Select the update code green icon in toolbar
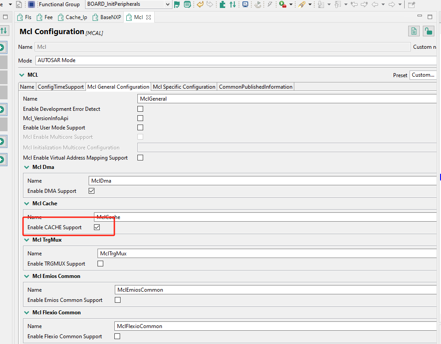Image resolution: width=441 pixels, height=344 pixels. coord(222,4)
